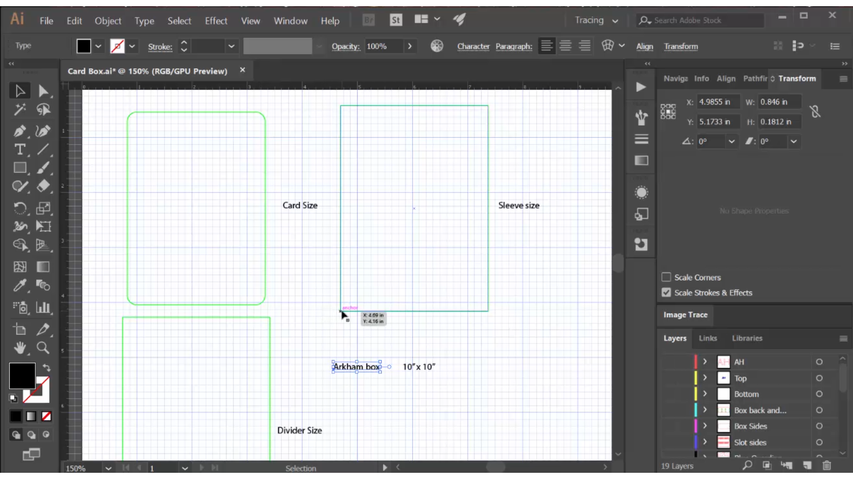Screen dimensions: 853x479
Task: Activate the Zoom tool
Action: coord(43,349)
